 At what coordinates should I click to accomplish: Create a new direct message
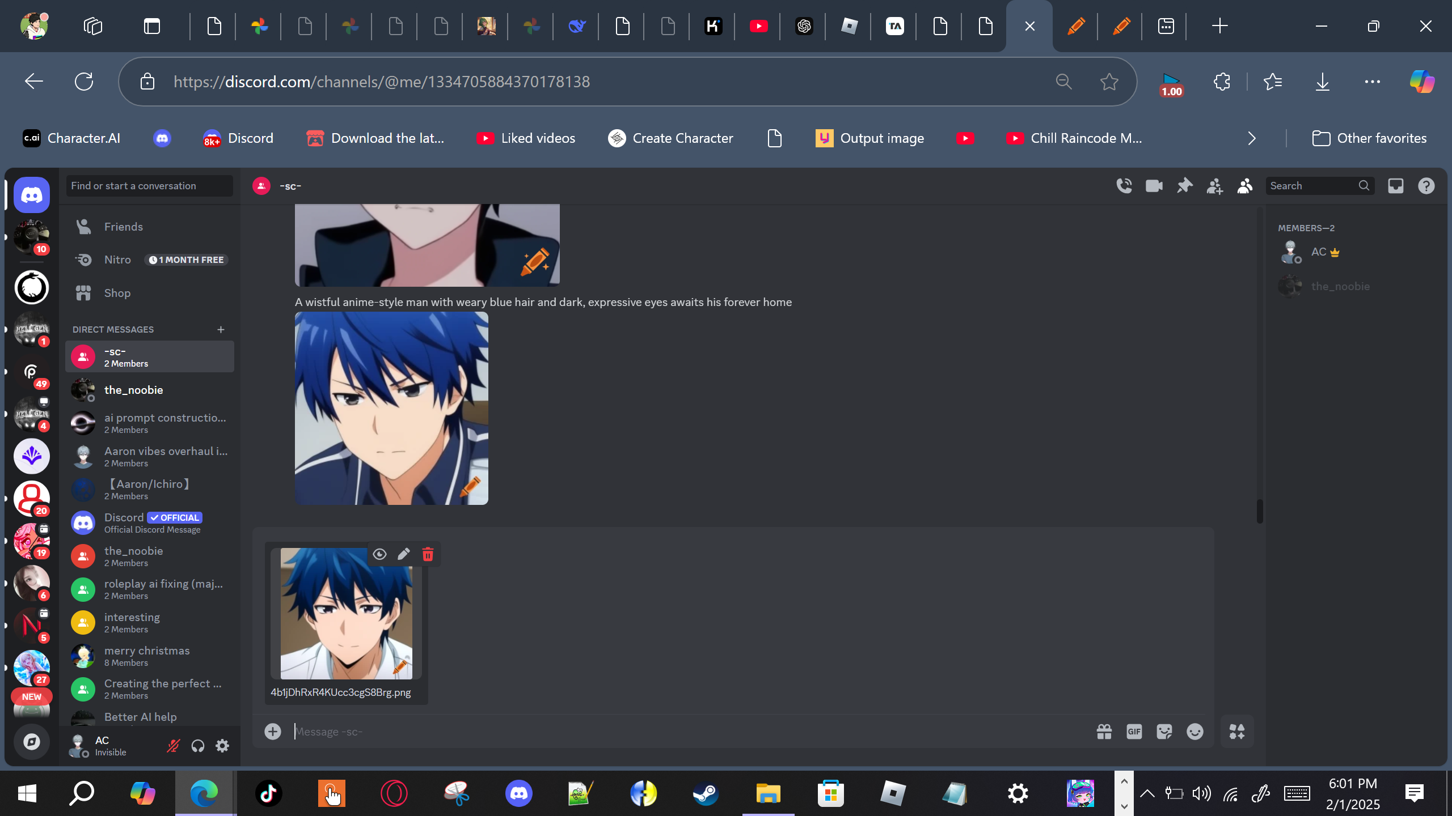coord(221,329)
